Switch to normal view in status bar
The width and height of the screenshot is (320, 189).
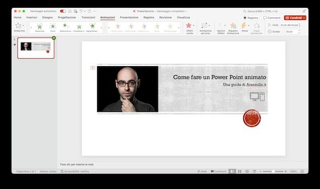click(x=232, y=171)
